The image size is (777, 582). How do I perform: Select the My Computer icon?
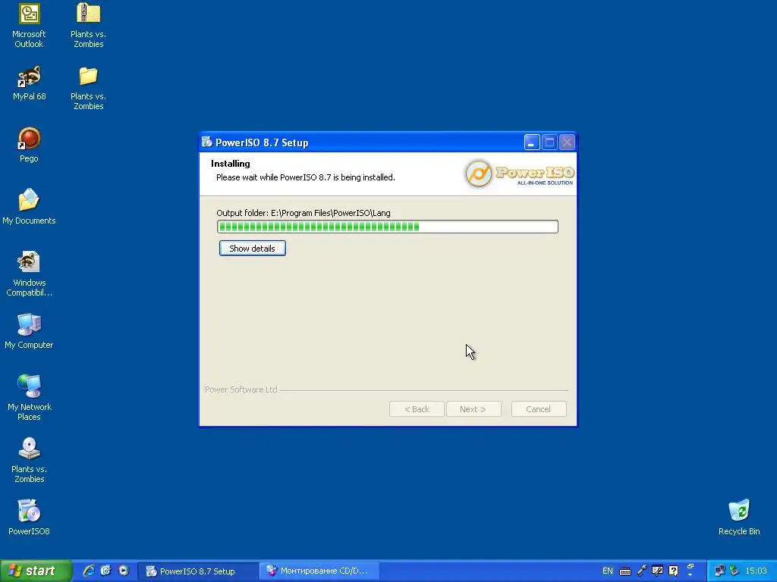[x=29, y=332]
